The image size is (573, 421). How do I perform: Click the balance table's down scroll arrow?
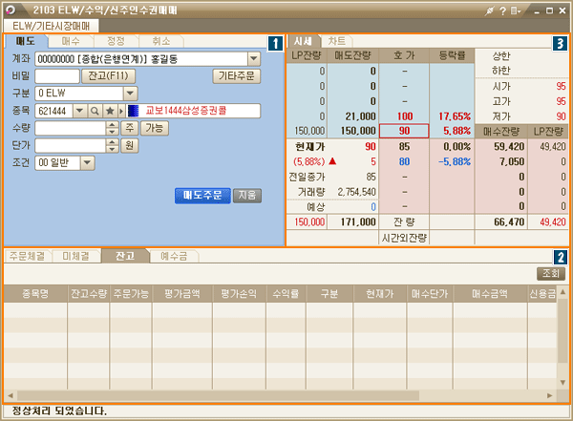coord(562,383)
